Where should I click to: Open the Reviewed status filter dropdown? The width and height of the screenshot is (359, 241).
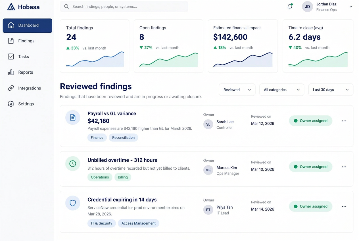(237, 90)
